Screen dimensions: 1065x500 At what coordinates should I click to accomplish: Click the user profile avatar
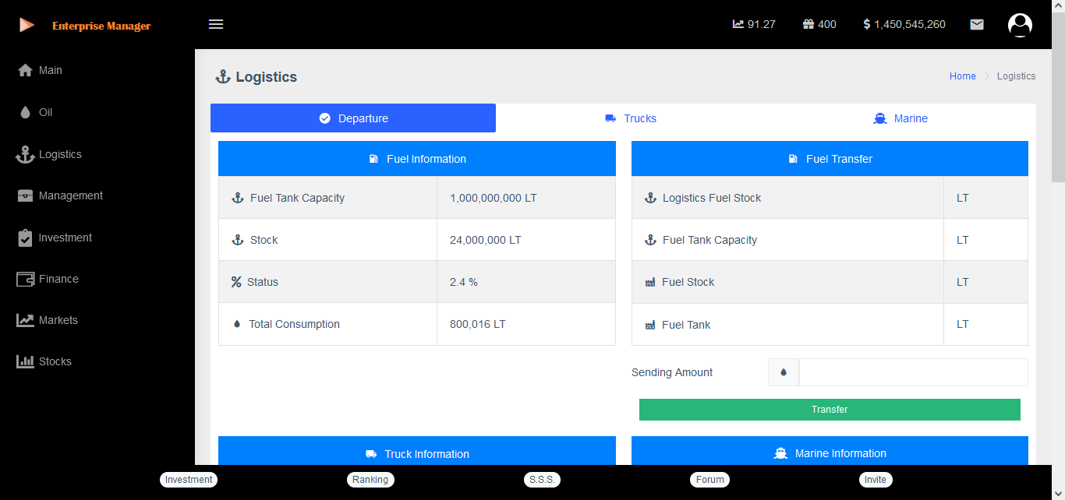1020,25
